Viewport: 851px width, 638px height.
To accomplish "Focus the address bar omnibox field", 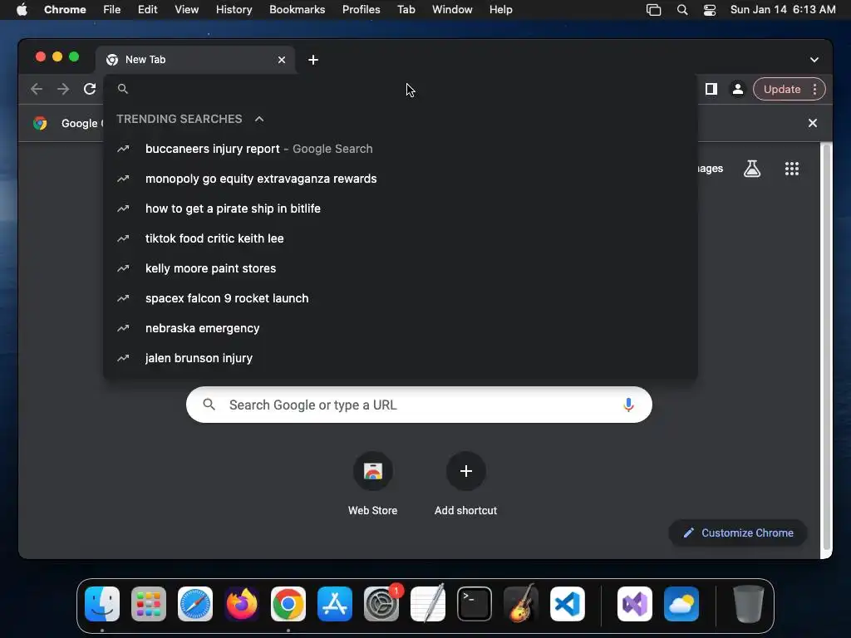I will pyautogui.click(x=401, y=89).
